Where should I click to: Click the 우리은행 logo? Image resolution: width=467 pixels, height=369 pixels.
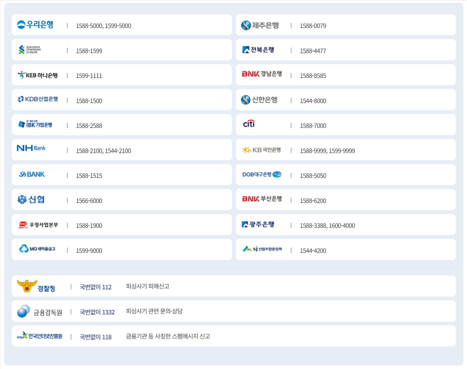pyautogui.click(x=35, y=25)
